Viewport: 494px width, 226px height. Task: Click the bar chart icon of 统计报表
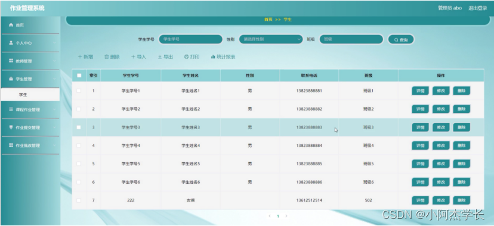click(x=213, y=57)
